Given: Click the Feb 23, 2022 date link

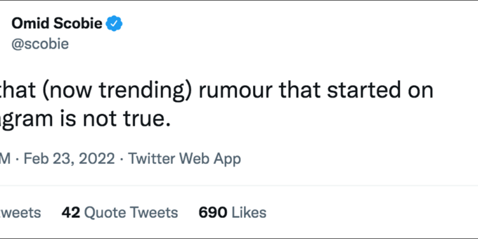Looking at the screenshot, I should pos(69,159).
